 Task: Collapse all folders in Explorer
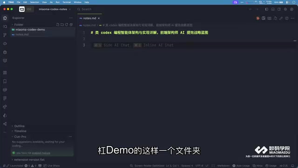tap(71, 25)
